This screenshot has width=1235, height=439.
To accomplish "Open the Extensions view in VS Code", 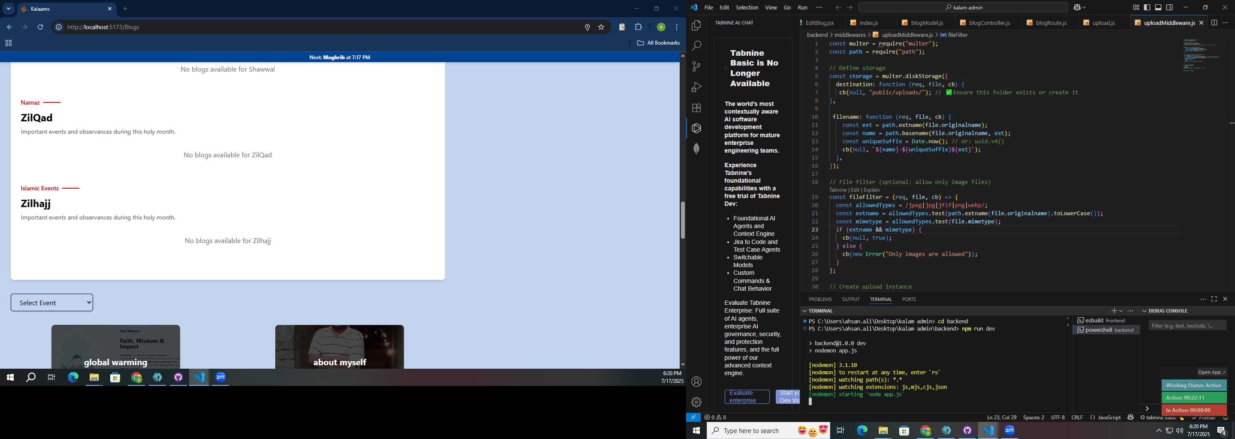I will [696, 108].
